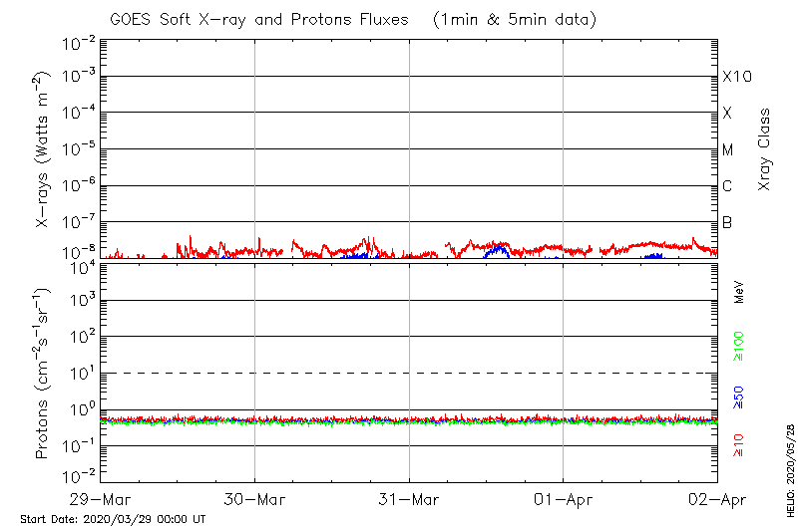798x528 pixels.
Task: Click the Xray Class vertical axis title
Action: [765, 150]
